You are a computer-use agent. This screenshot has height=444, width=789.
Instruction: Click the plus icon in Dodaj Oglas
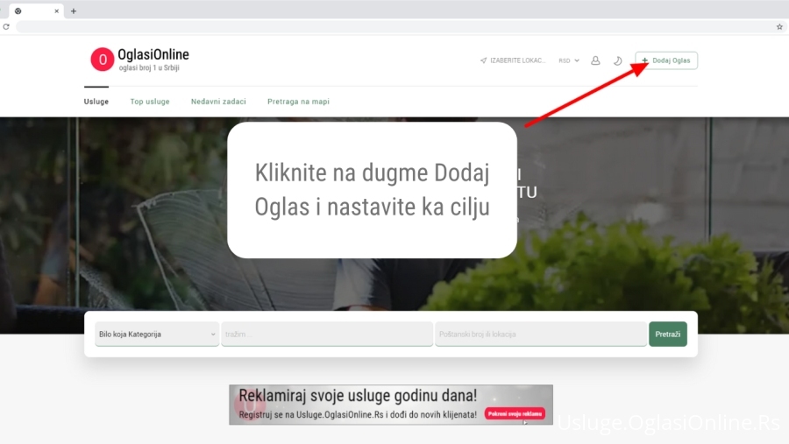pyautogui.click(x=645, y=60)
